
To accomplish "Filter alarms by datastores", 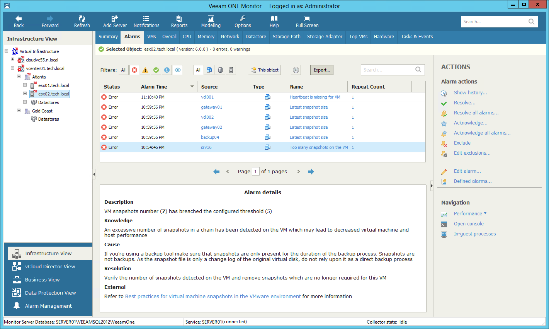I will pyautogui.click(x=220, y=70).
